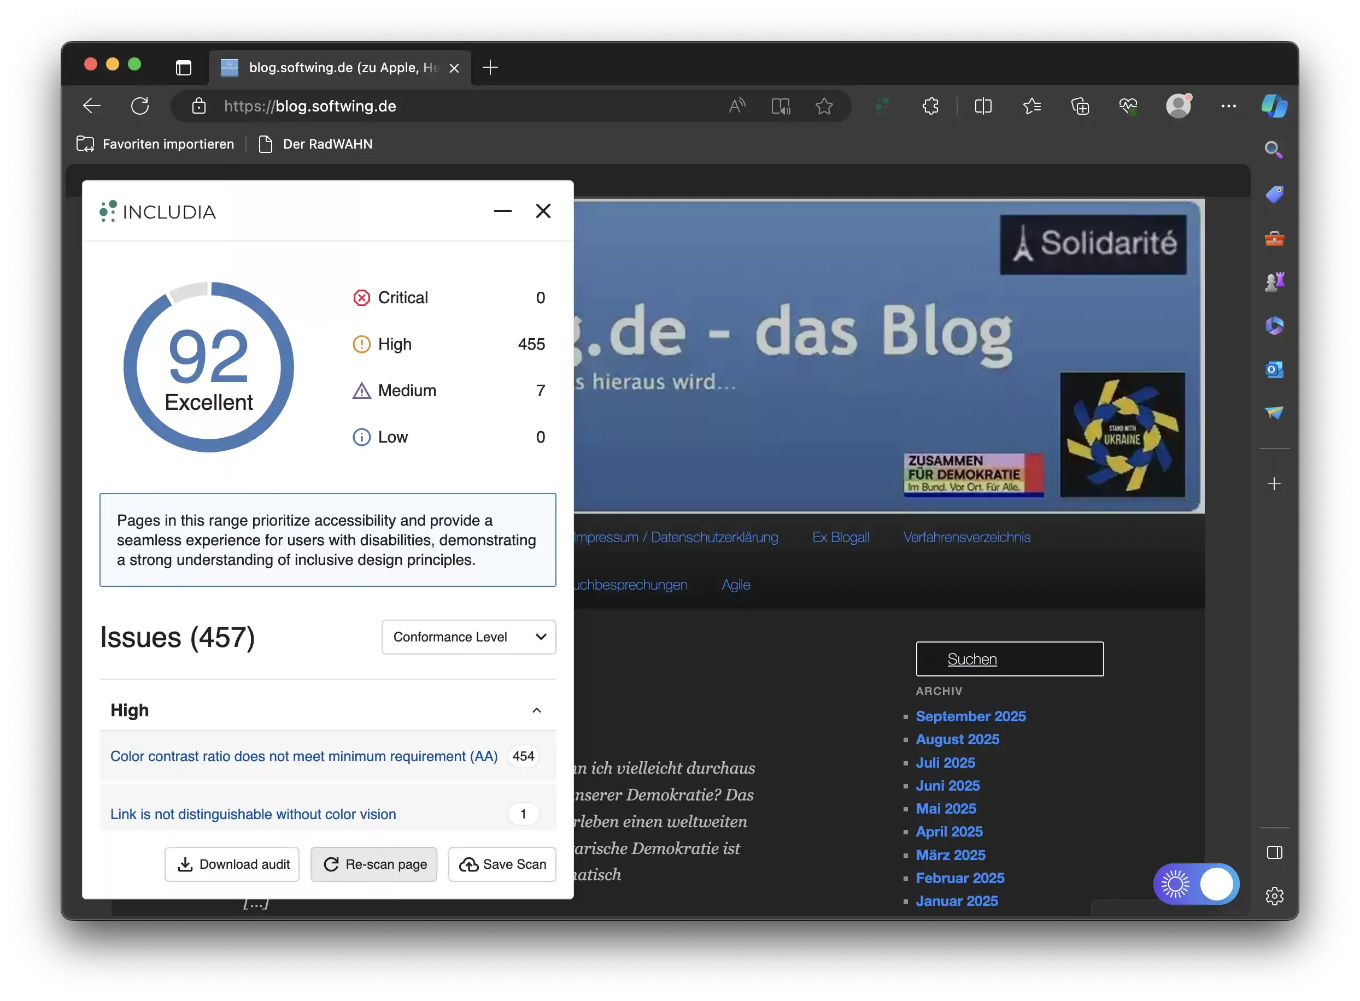Open April 2025 archive link
Viewport: 1360px width, 1001px height.
pyautogui.click(x=949, y=832)
